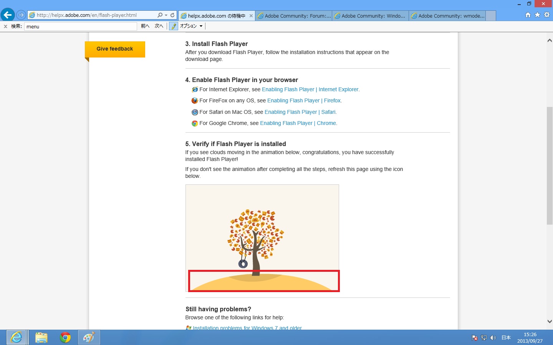Switch to the Adobe Community: wmode tab
This screenshot has height=345, width=553.
pyautogui.click(x=447, y=16)
